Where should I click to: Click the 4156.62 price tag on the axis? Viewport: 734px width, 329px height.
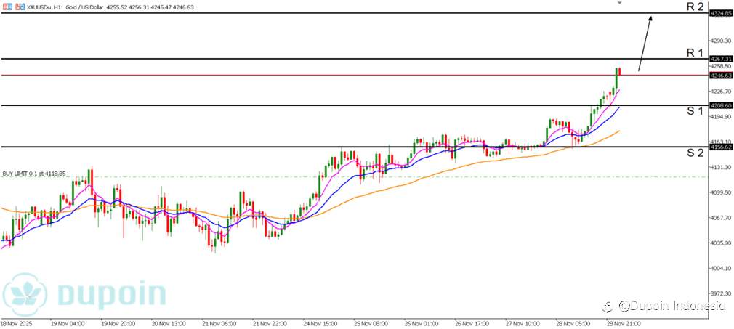pyautogui.click(x=722, y=147)
